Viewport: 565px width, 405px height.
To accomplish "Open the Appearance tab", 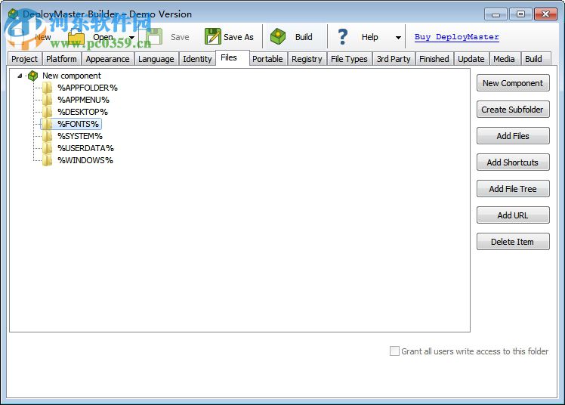I will pyautogui.click(x=108, y=59).
